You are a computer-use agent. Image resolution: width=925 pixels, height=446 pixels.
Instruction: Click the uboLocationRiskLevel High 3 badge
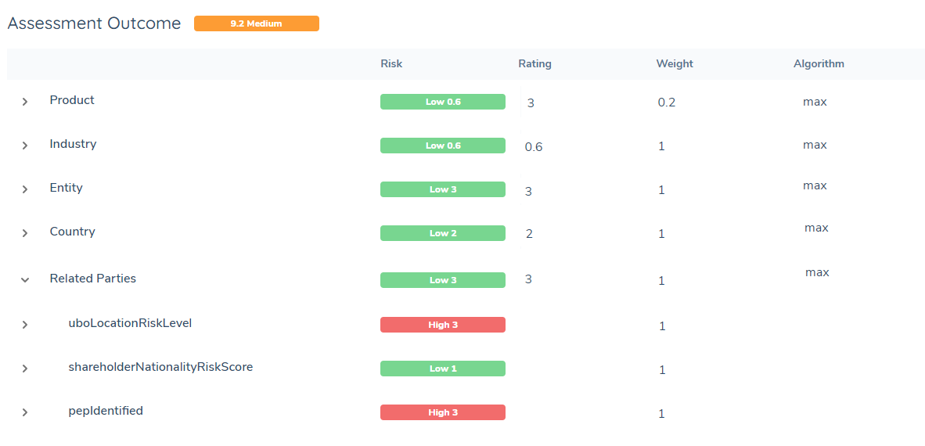(x=442, y=325)
